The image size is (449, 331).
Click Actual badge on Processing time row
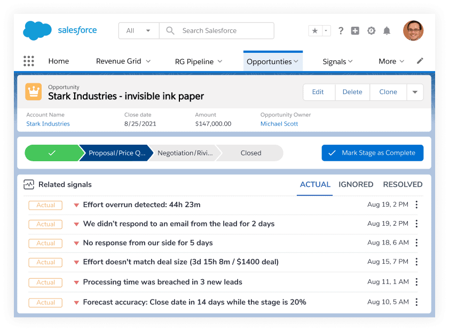click(45, 282)
